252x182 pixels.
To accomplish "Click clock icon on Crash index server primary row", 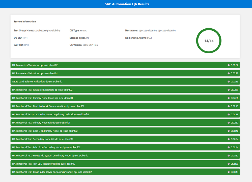I will click(x=229, y=114).
